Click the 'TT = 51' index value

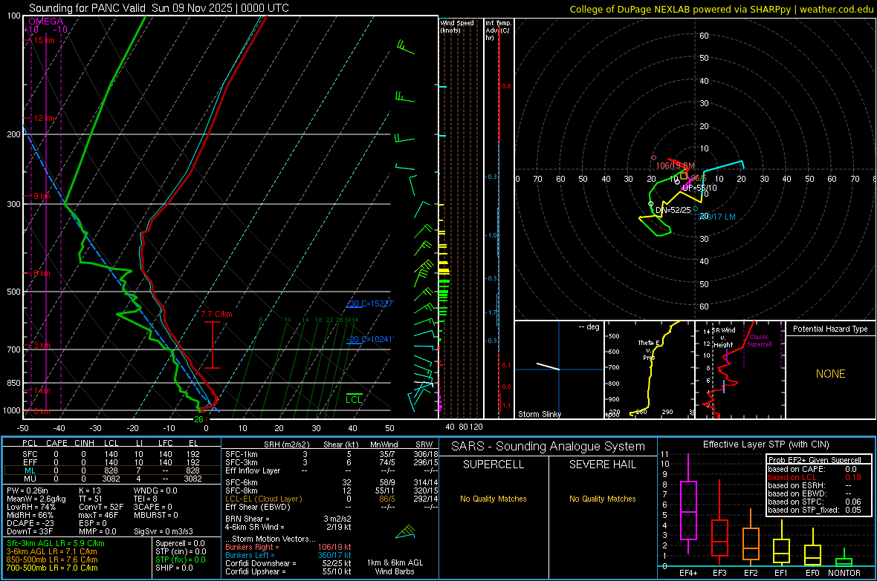tap(90, 499)
